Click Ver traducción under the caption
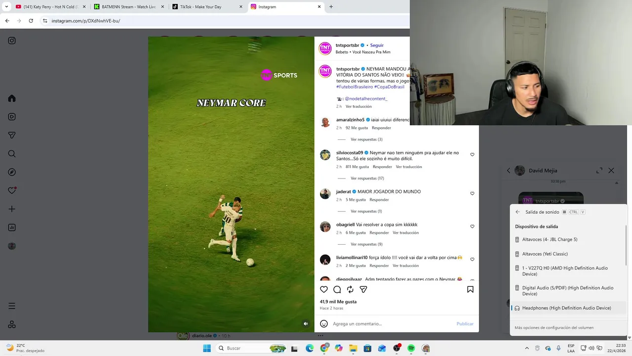 coord(358,107)
